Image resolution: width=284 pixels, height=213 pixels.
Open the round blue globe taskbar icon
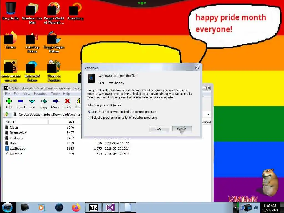(59, 207)
